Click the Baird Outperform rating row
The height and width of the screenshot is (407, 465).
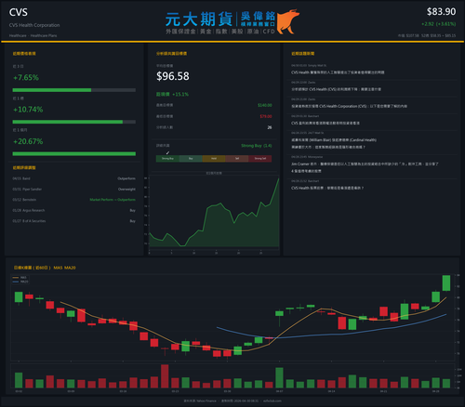pyautogui.click(x=74, y=178)
